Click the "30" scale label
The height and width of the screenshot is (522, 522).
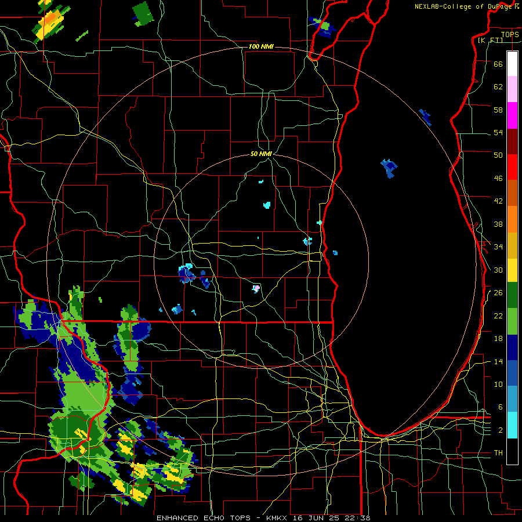[x=498, y=270]
